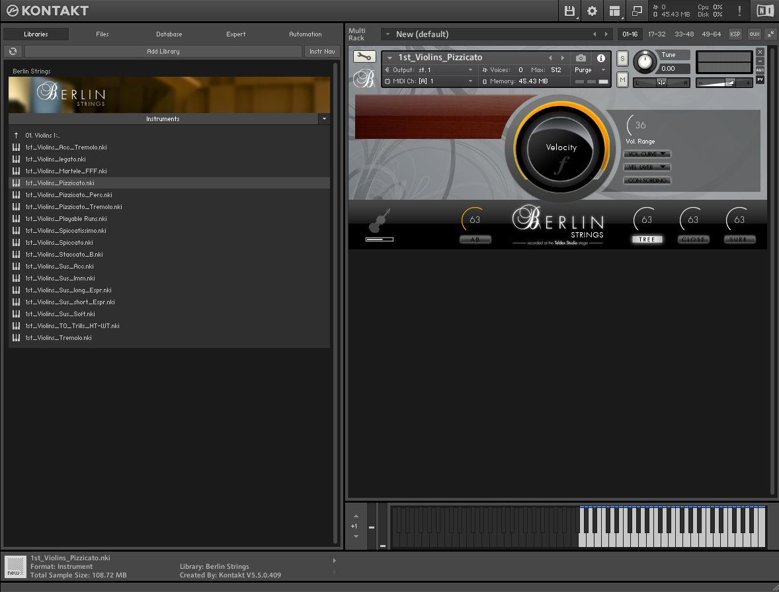Toggle the KSP master script button
Viewport: 779px width, 592px height.
coord(735,34)
